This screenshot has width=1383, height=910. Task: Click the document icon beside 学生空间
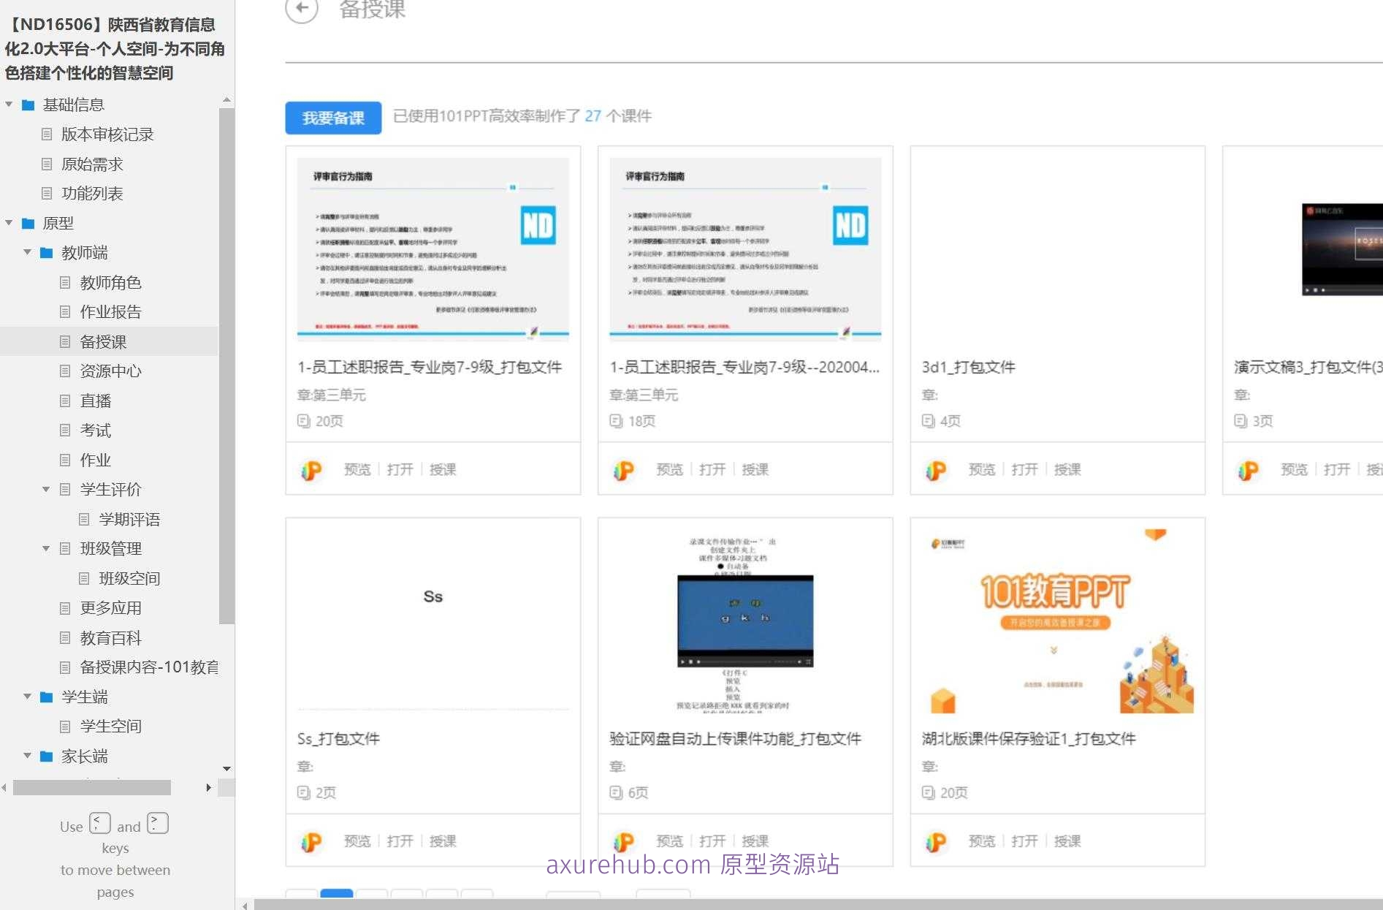click(x=66, y=726)
